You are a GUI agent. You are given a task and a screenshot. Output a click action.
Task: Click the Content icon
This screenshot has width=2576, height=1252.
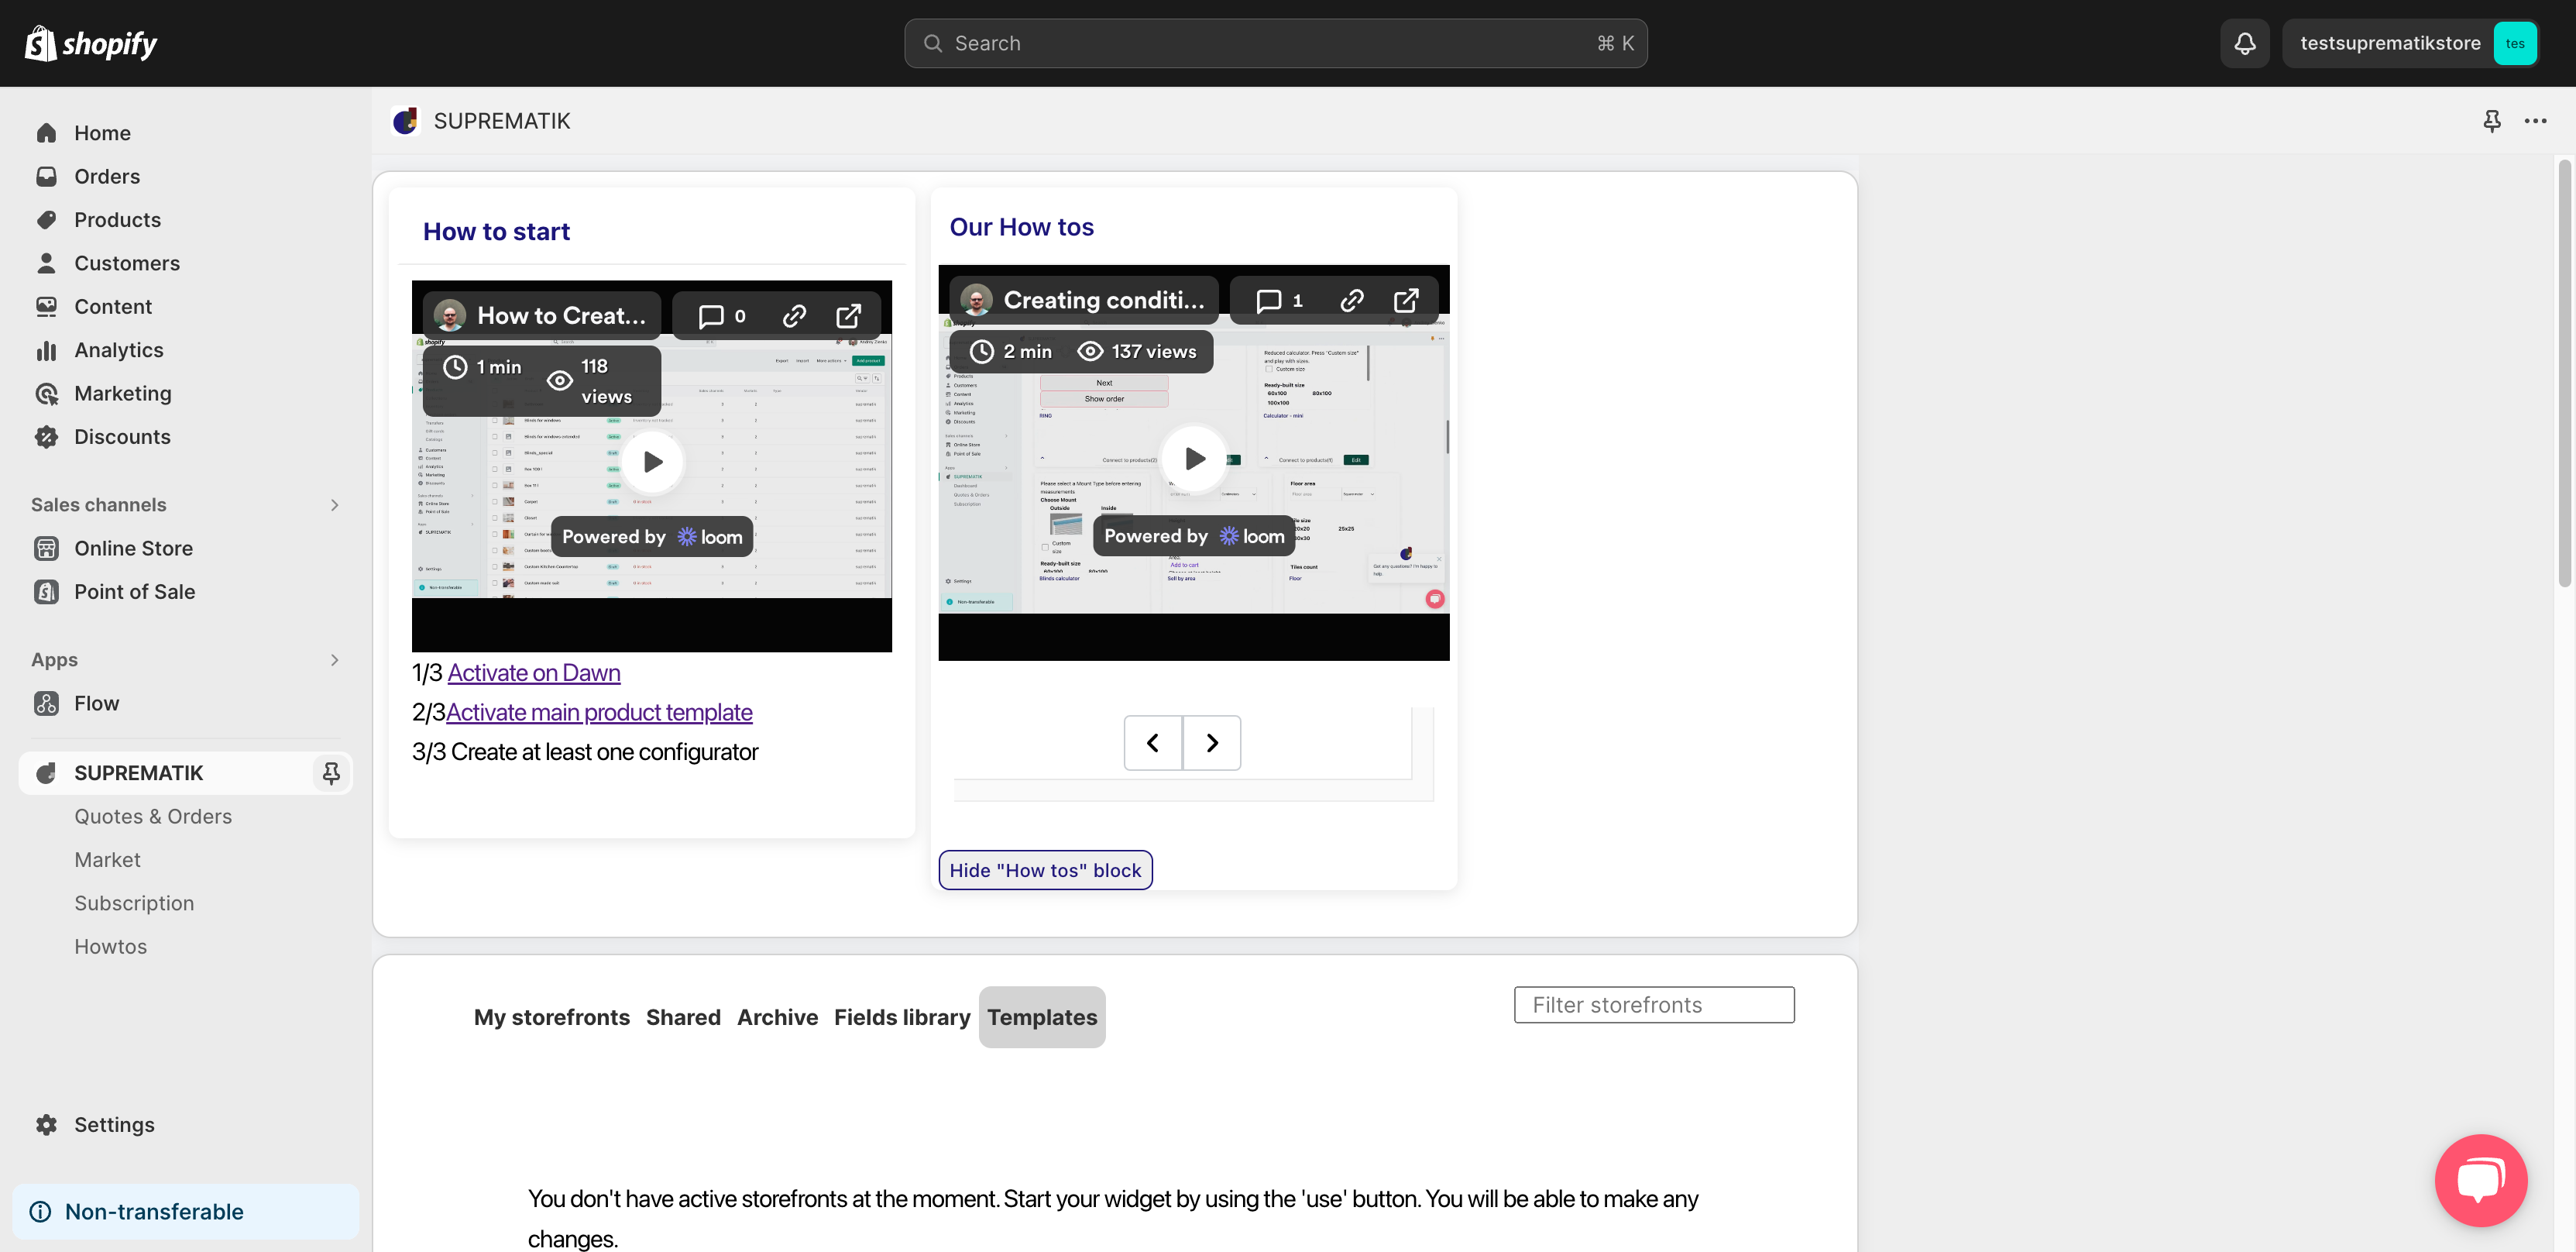[46, 306]
